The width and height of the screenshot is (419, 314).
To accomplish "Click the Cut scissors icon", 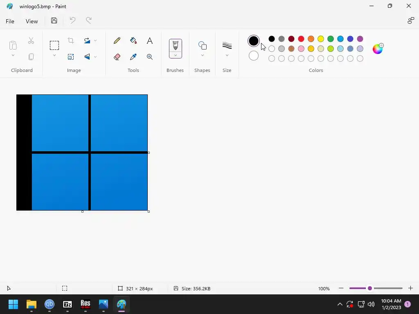I will [31, 40].
